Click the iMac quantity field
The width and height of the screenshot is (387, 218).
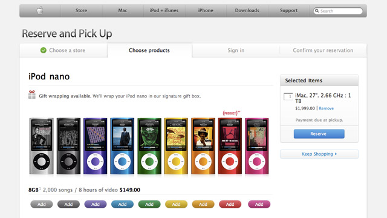tap(288, 96)
